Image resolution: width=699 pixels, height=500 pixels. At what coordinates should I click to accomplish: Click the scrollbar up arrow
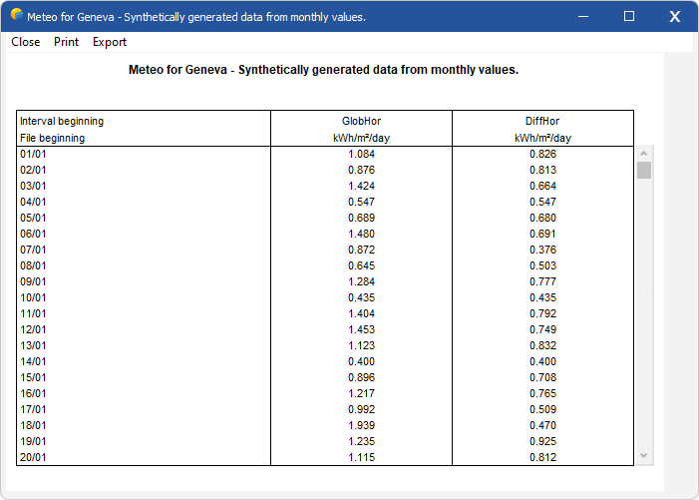(x=643, y=154)
